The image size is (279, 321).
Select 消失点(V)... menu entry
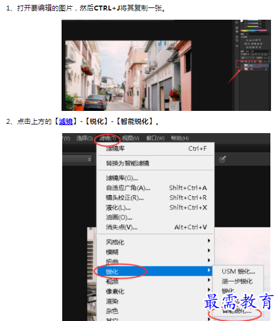click(155, 227)
